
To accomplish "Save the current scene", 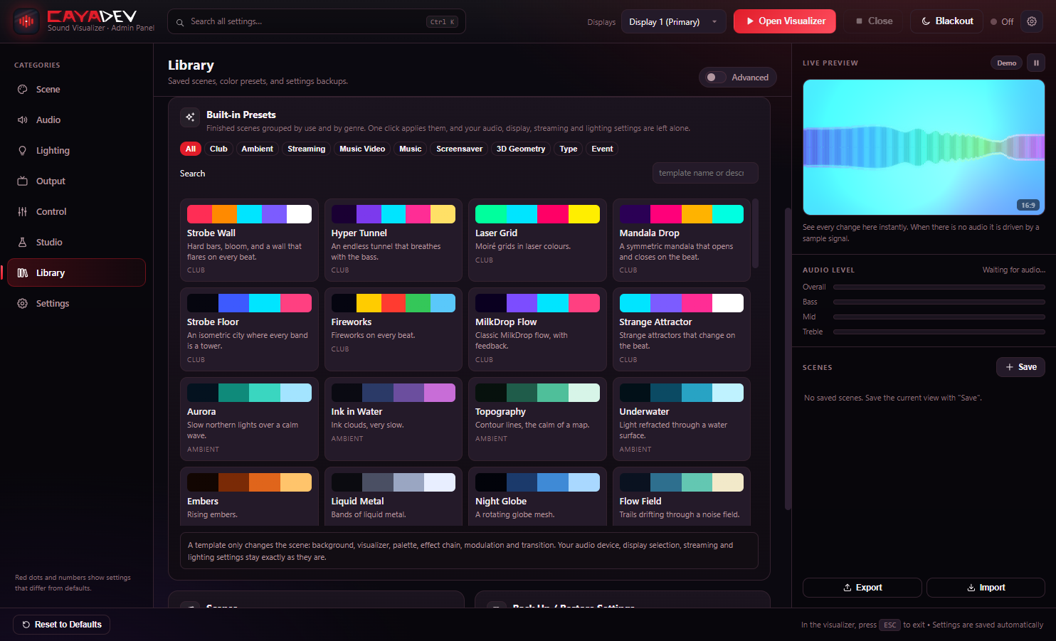I will point(1020,367).
